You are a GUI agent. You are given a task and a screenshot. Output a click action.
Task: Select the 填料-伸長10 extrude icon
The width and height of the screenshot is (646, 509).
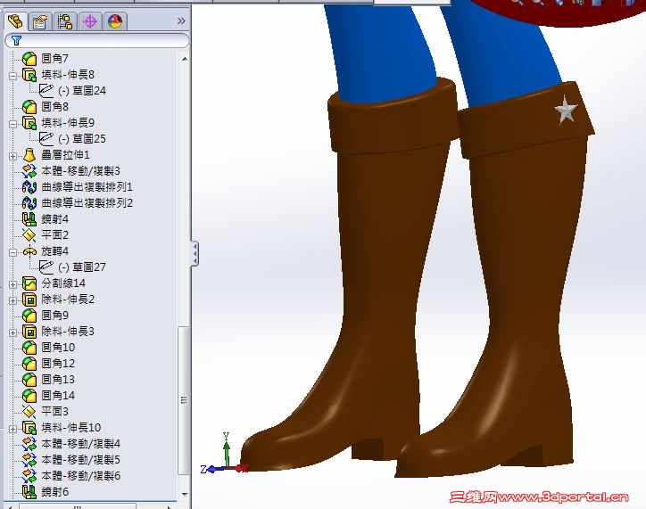29,428
